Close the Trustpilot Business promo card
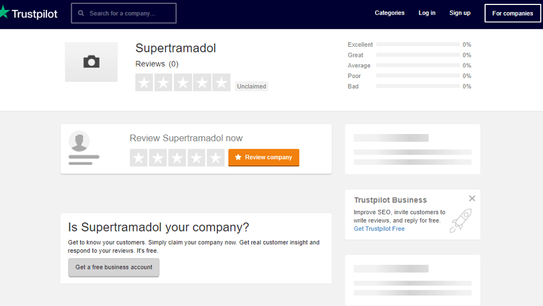The width and height of the screenshot is (543, 306). 472,198
